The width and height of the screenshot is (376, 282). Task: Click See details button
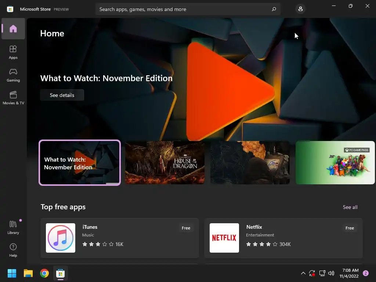(62, 95)
